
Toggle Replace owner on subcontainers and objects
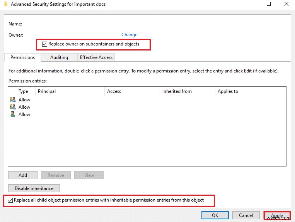pos(44,44)
